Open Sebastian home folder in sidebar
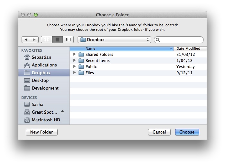The image size is (225, 165). click(x=41, y=57)
